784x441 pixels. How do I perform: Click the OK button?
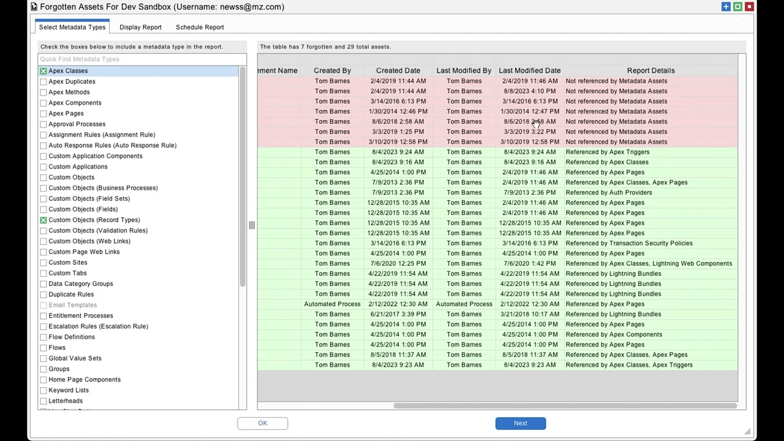tap(263, 423)
